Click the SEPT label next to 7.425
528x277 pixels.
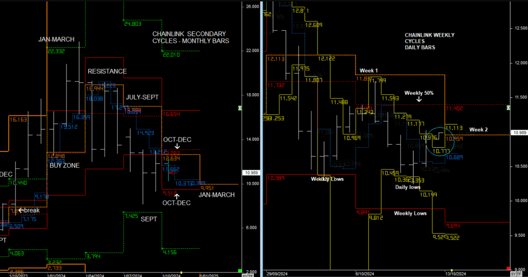[149, 219]
